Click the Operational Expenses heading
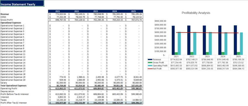248x106 pixels. [11, 23]
